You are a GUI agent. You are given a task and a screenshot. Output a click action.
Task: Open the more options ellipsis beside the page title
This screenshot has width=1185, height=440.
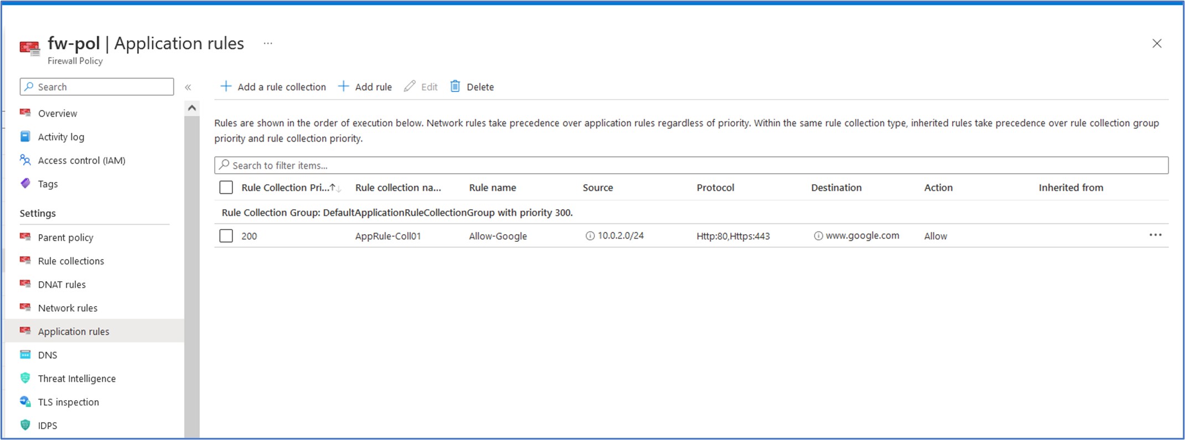point(268,43)
